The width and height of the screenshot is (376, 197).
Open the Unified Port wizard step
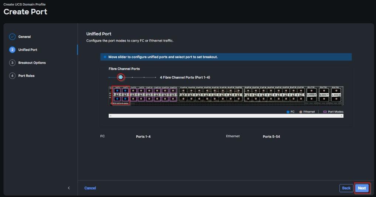[28, 49]
